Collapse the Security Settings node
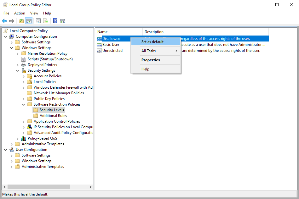The height and width of the screenshot is (199, 299). [x=18, y=71]
